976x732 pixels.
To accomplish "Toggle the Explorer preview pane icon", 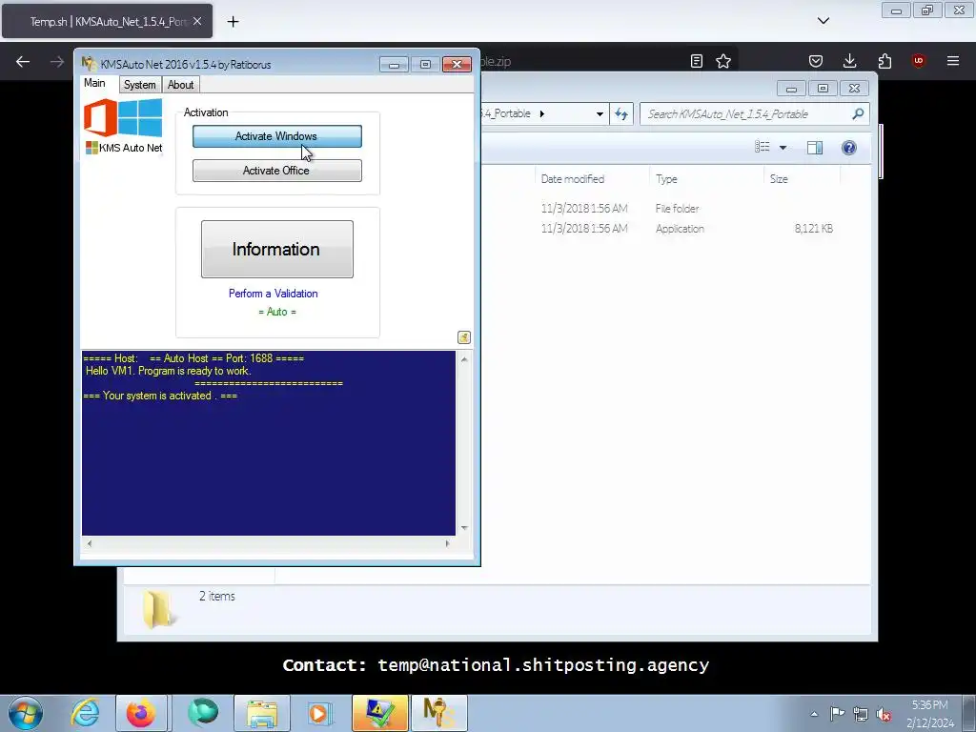I will [x=815, y=148].
